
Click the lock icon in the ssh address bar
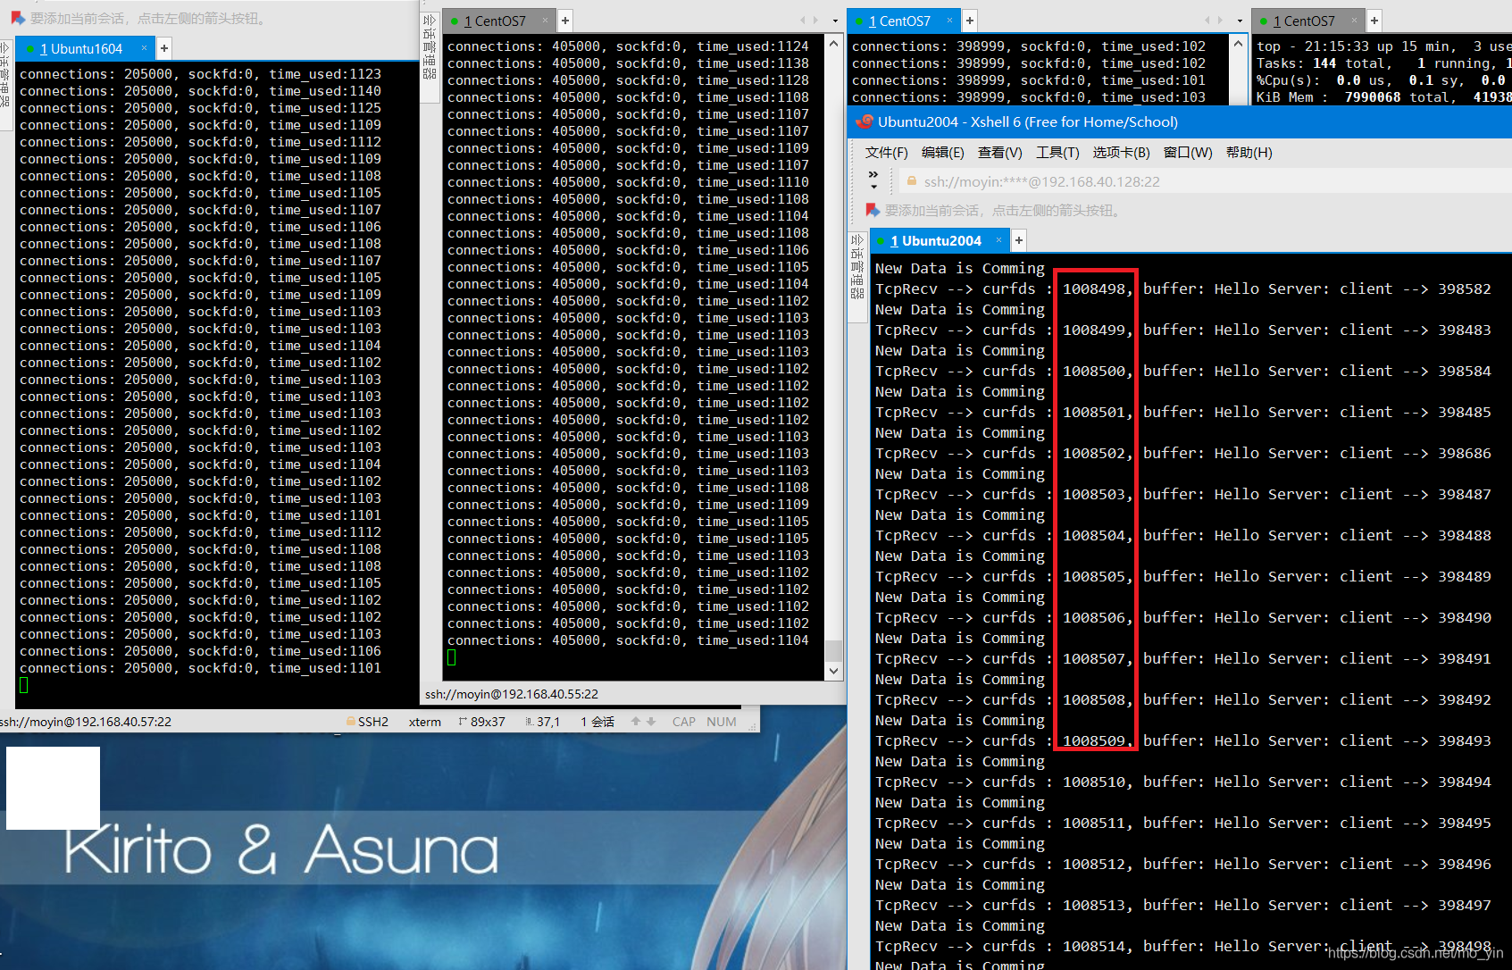pyautogui.click(x=912, y=181)
